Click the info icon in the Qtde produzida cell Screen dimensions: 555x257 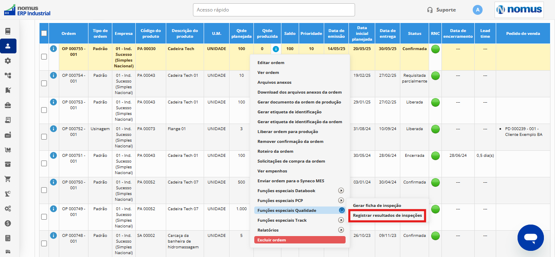coord(276,49)
